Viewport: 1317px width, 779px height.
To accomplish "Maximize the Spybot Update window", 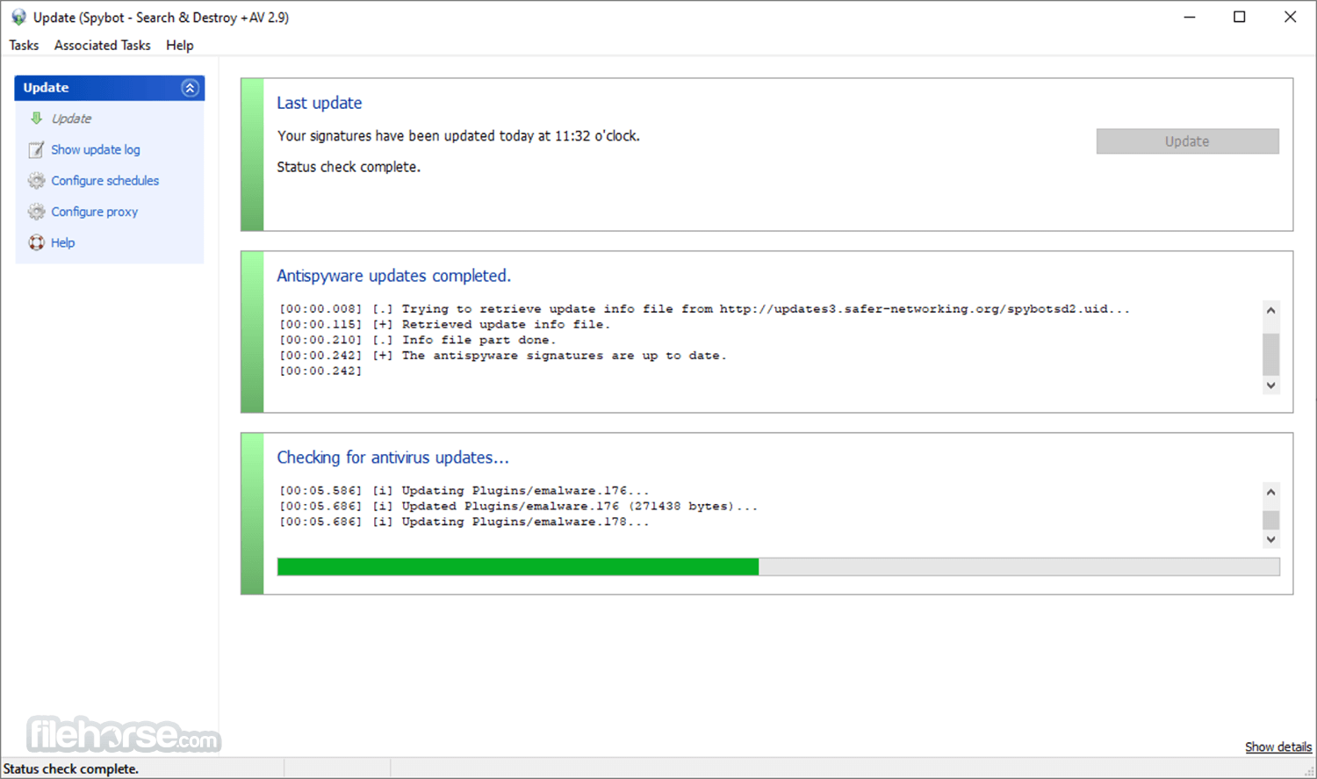I will click(x=1240, y=17).
